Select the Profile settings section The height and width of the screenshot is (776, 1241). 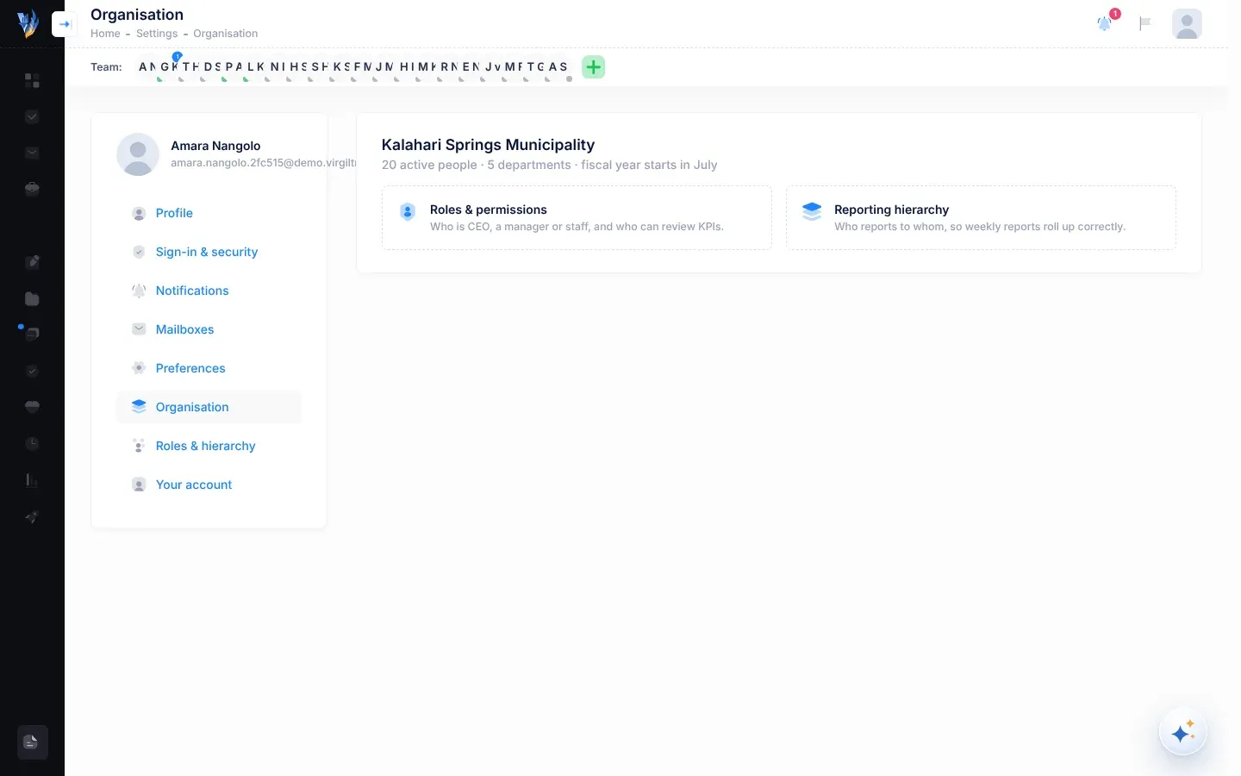point(209,213)
